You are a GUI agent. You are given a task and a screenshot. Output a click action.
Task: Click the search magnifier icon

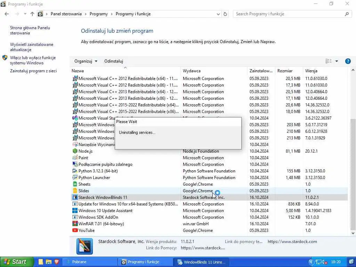point(347,14)
